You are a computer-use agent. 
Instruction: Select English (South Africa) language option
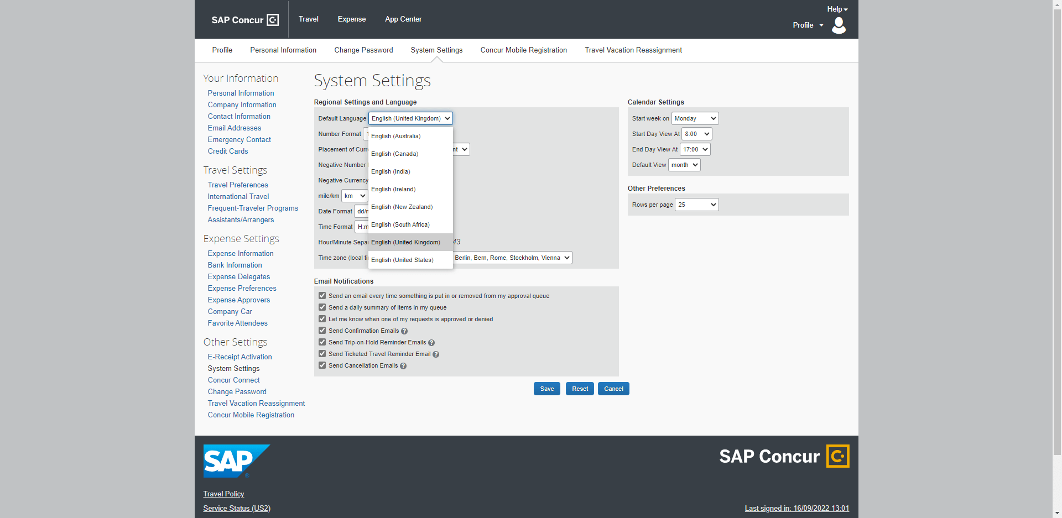tap(410, 224)
